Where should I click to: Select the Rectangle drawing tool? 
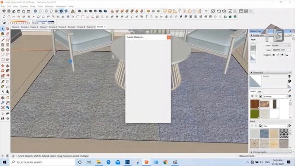point(3,45)
